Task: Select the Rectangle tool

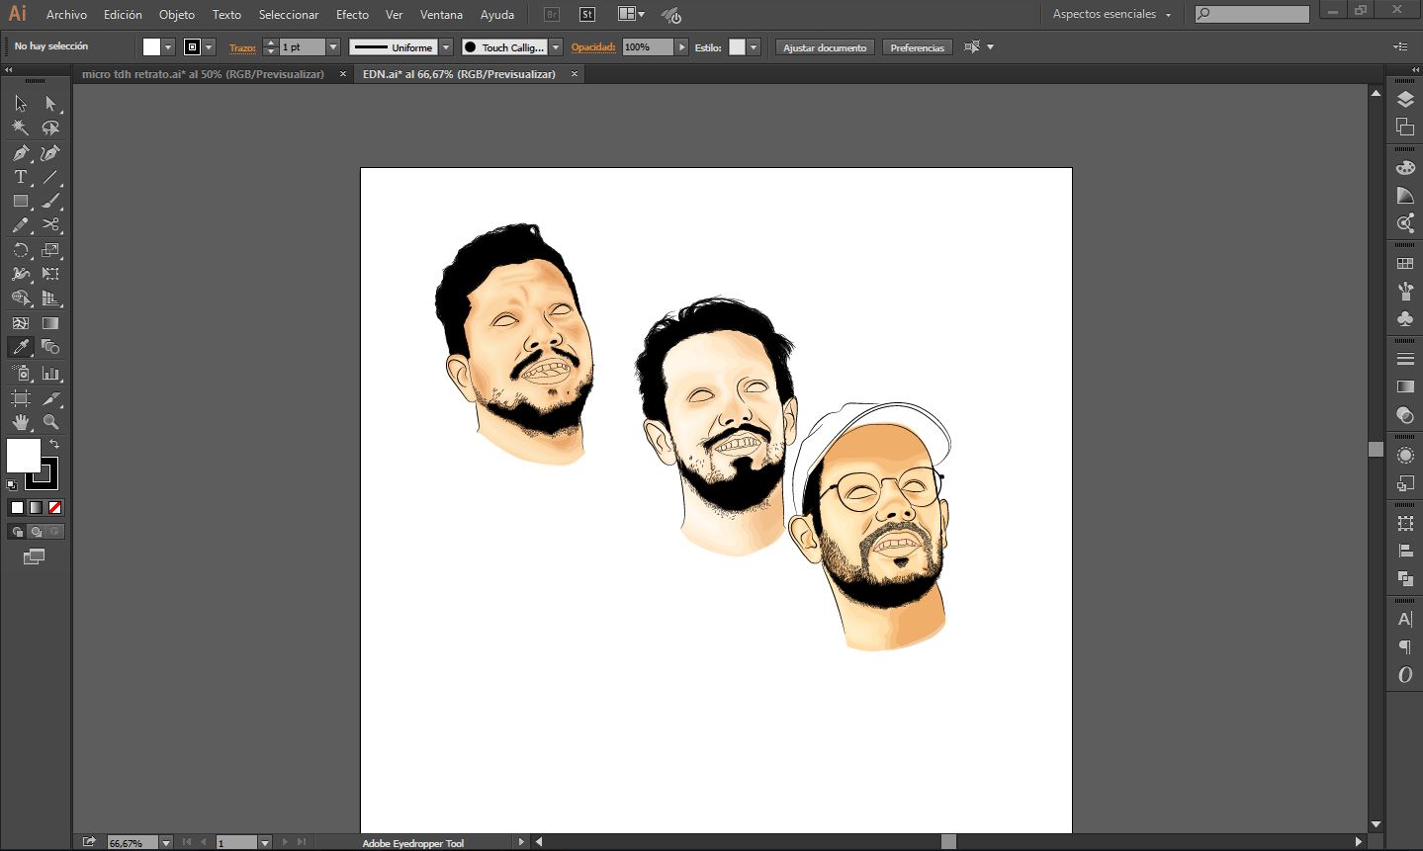Action: (21, 201)
